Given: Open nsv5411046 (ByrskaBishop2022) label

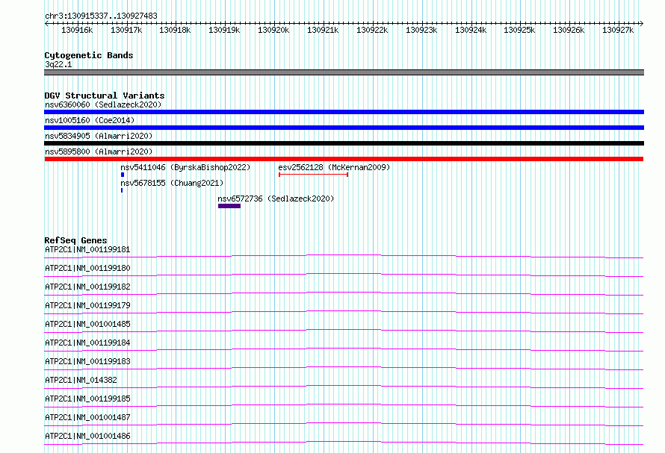Looking at the screenshot, I should click(x=185, y=167).
